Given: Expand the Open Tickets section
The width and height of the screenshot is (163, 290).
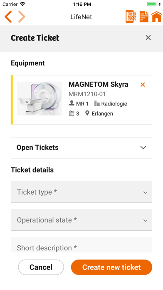Looking at the screenshot, I should [81, 147].
